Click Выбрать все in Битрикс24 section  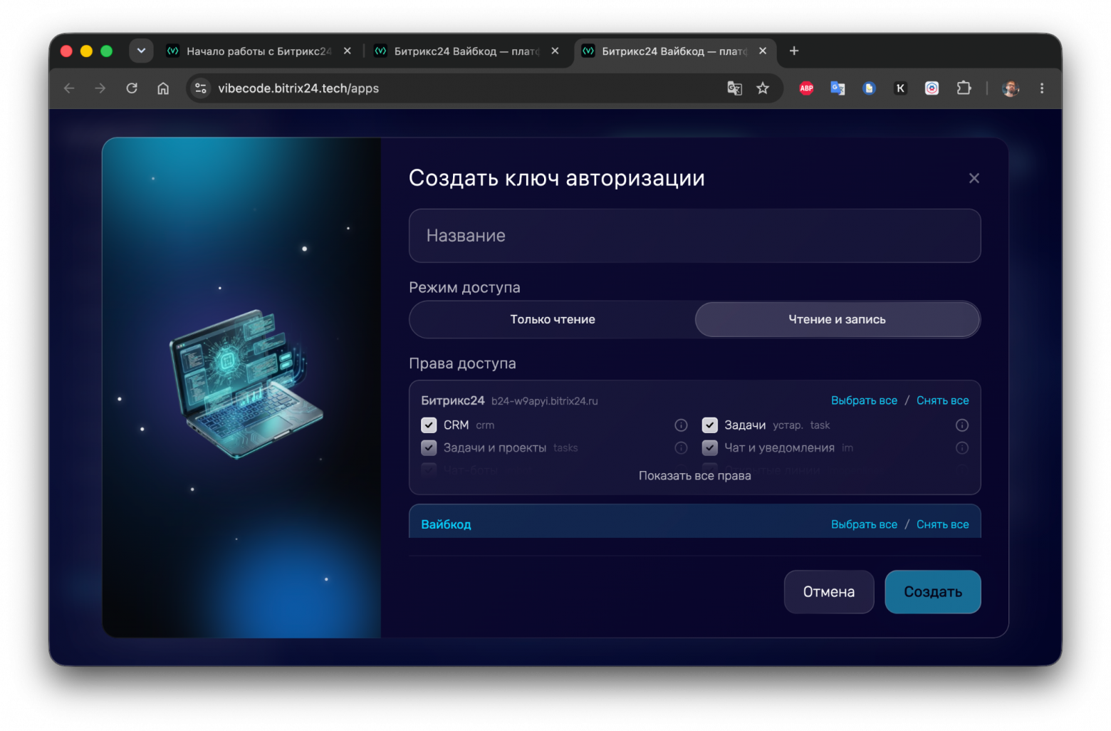(x=864, y=400)
